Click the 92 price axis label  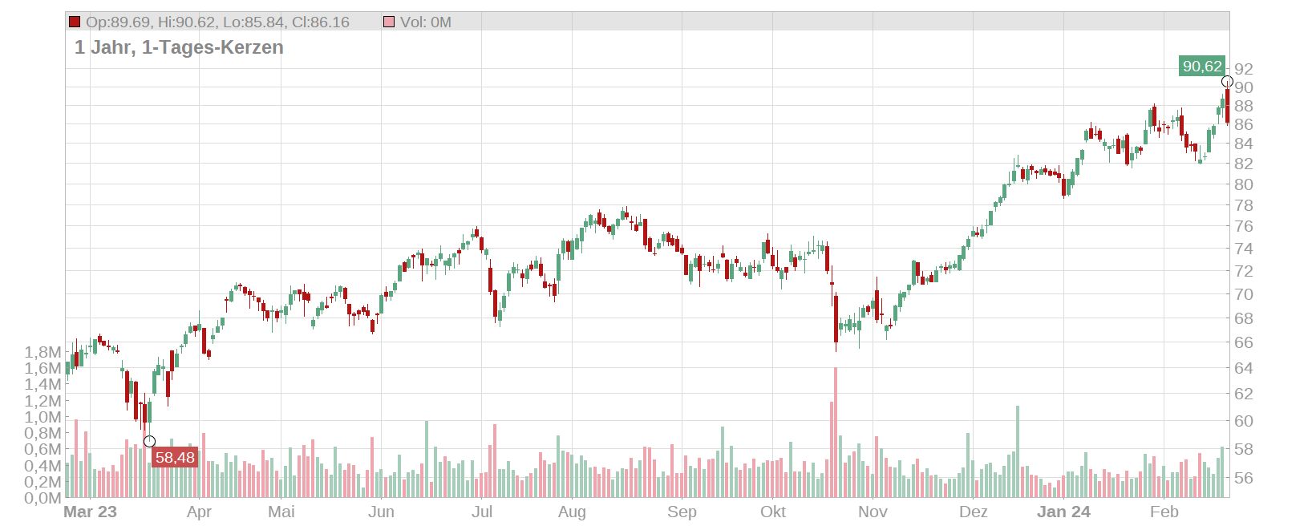[x=1244, y=69]
